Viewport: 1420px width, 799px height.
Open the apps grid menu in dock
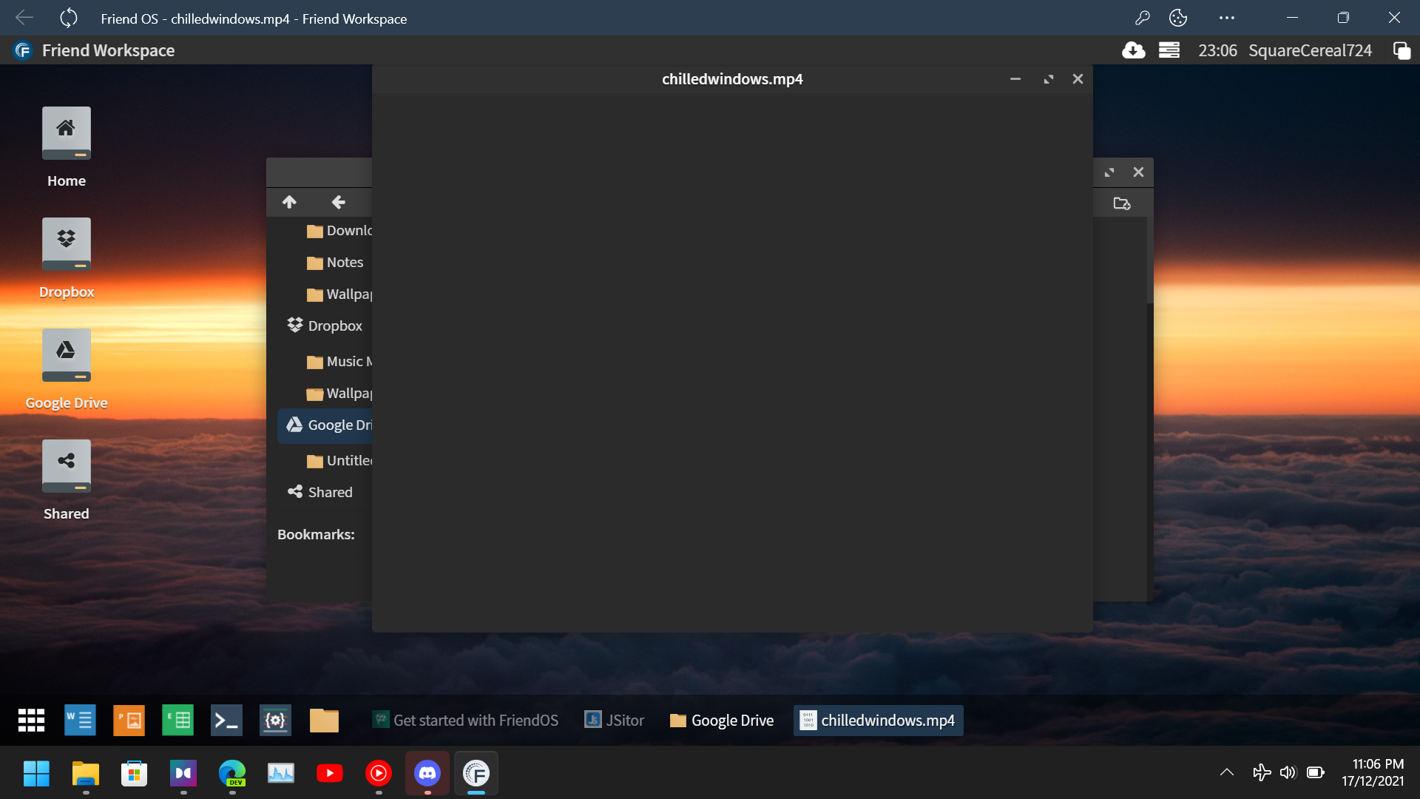pyautogui.click(x=31, y=720)
